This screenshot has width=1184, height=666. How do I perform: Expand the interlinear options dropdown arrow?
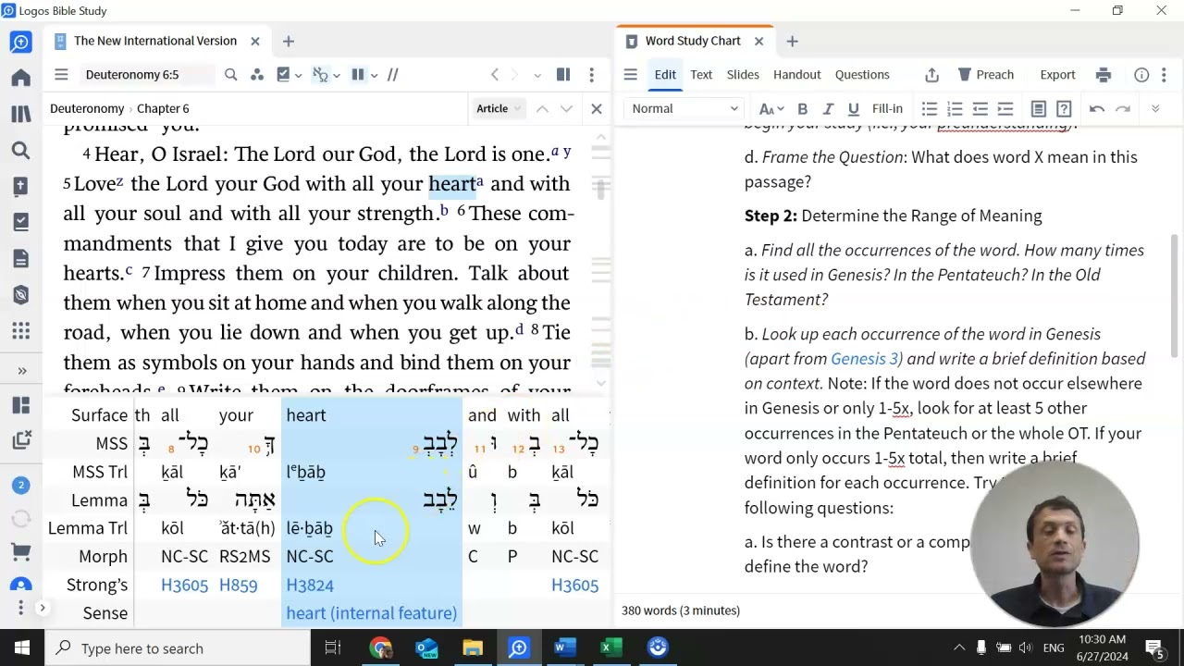pyautogui.click(x=336, y=76)
